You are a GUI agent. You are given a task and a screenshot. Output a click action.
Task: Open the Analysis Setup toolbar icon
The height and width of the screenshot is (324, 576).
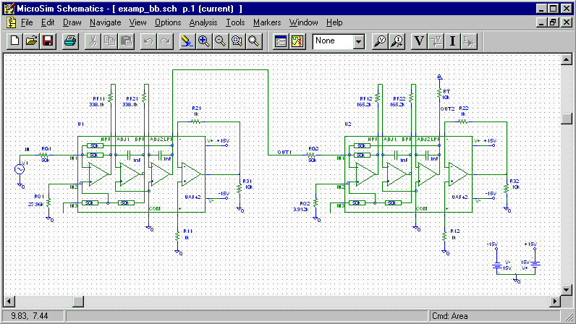coord(281,41)
